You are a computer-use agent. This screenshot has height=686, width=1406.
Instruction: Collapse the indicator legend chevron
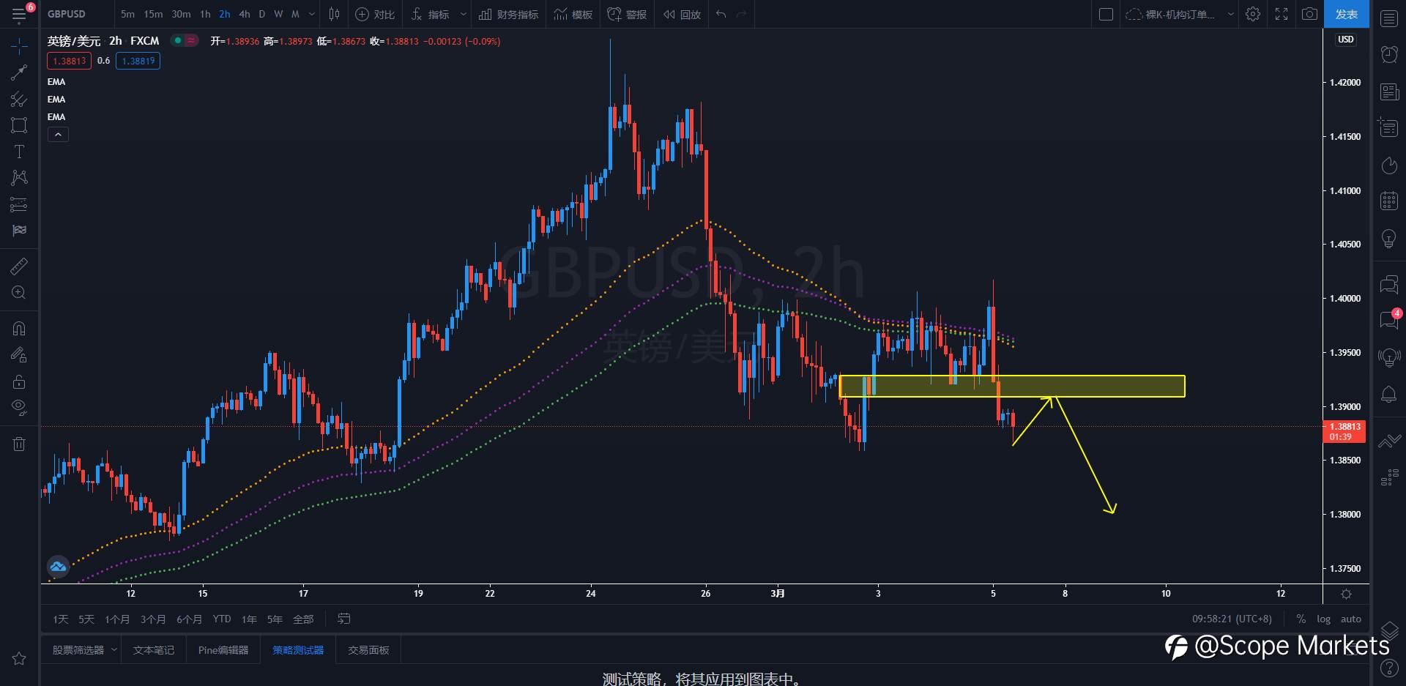pyautogui.click(x=58, y=135)
